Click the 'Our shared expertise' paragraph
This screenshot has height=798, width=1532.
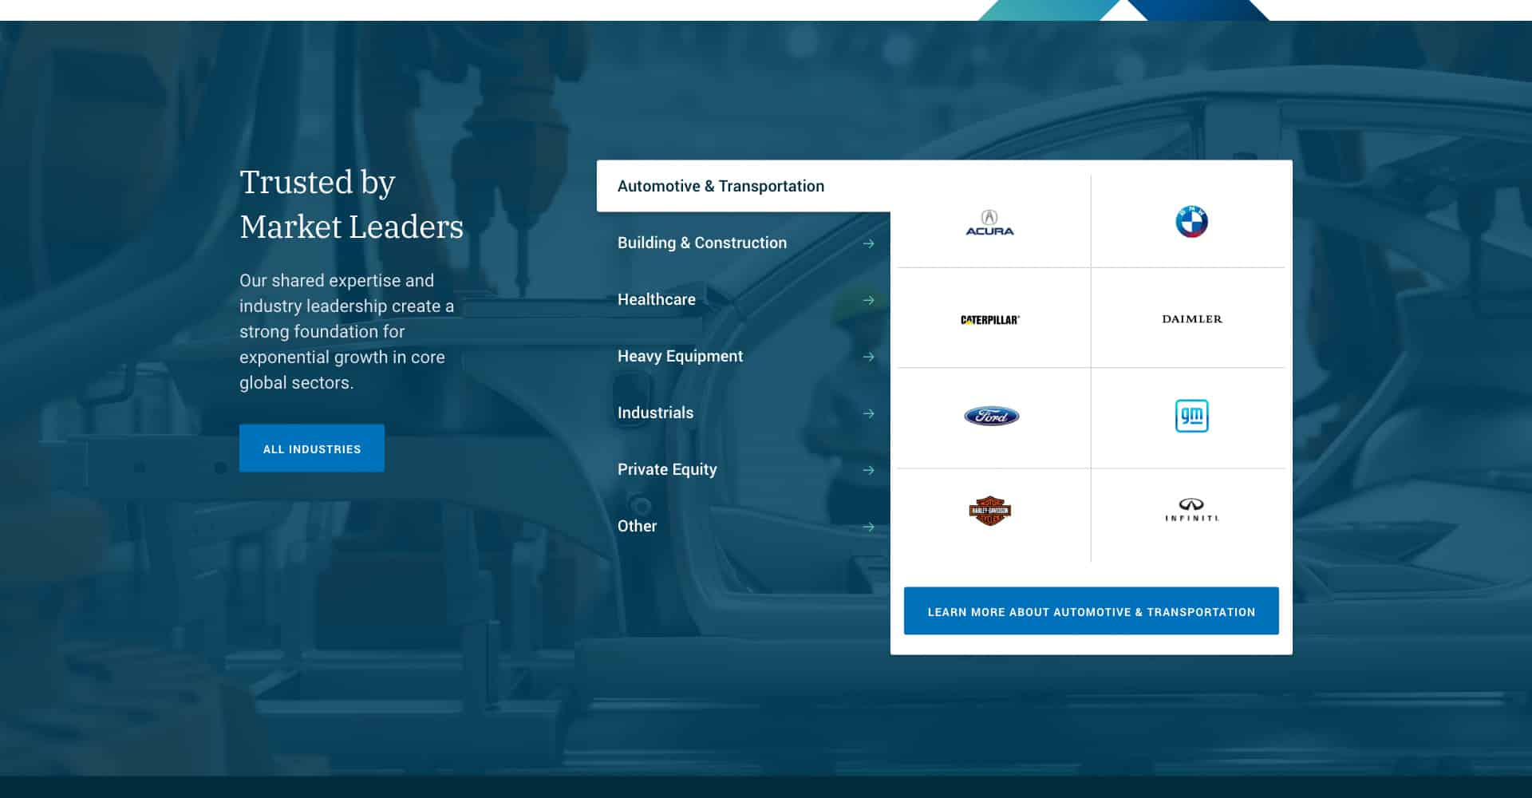coord(347,332)
